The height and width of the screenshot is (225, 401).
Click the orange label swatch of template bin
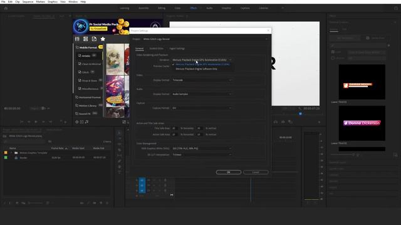[6, 152]
